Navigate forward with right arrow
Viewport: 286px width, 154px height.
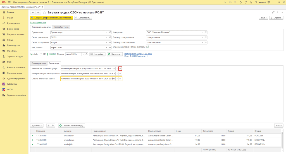38,12
